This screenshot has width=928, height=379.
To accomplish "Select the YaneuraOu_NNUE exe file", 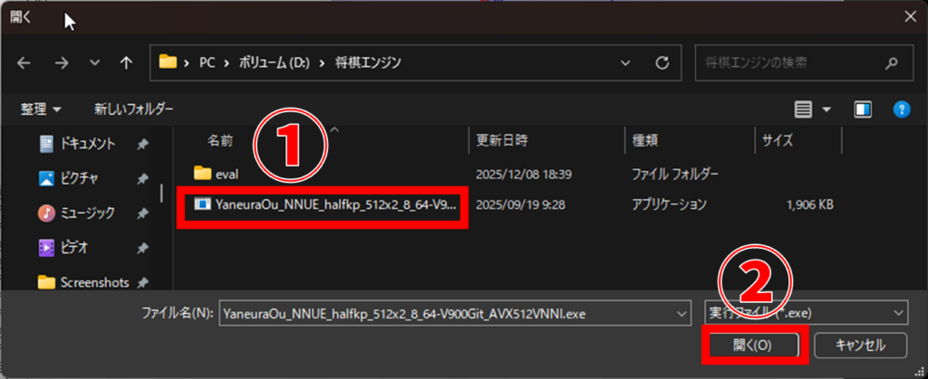I will click(326, 204).
